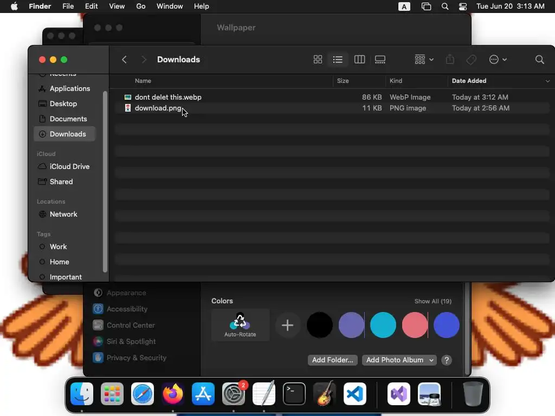Switch Finder to list view
The width and height of the screenshot is (555, 416).
coord(338,60)
